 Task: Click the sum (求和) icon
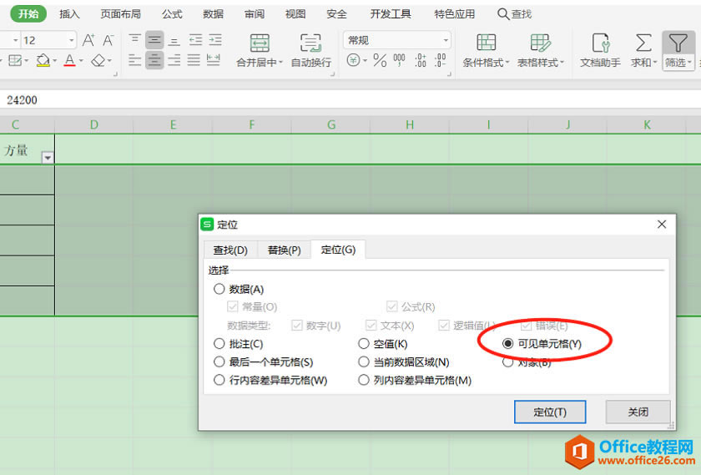(643, 43)
